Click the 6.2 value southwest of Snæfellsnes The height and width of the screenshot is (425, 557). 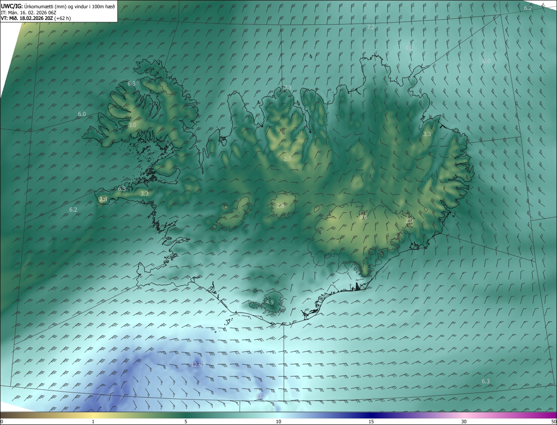tap(73, 210)
